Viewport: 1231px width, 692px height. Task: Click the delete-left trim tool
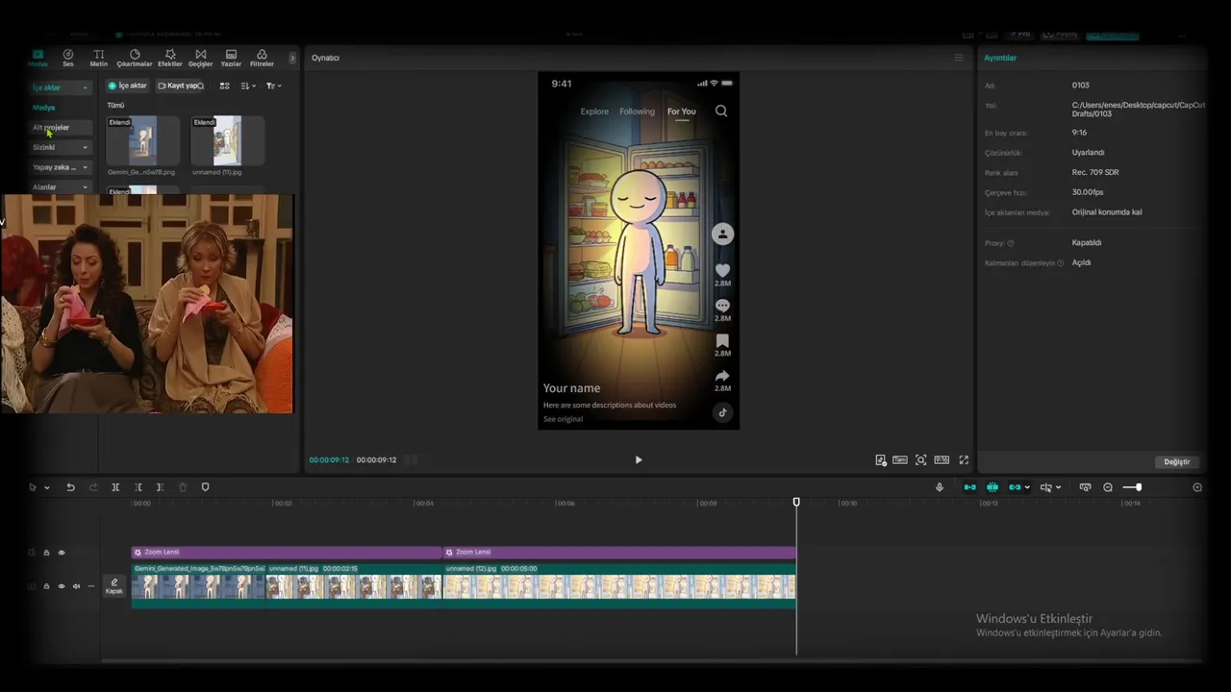(138, 487)
